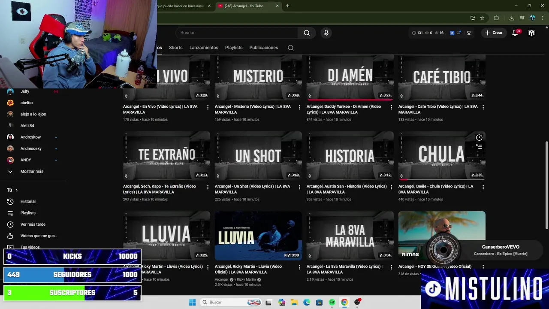Click the Windows taskbar Buscar box
The image size is (549, 309).
coord(232,302)
